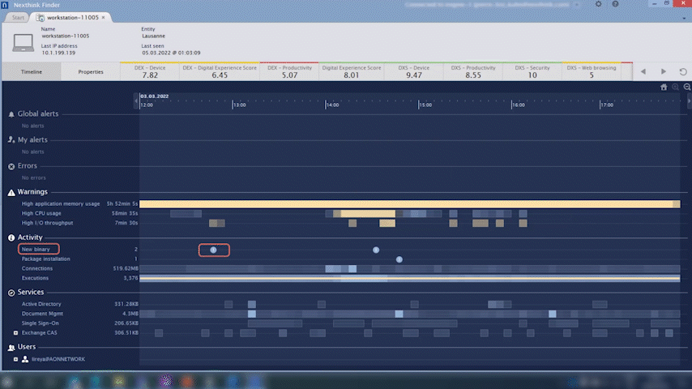Click the Package installation event marker

[x=399, y=259]
